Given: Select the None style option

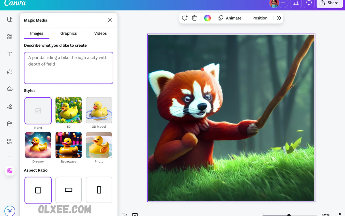Looking at the screenshot, I should pos(38,111).
